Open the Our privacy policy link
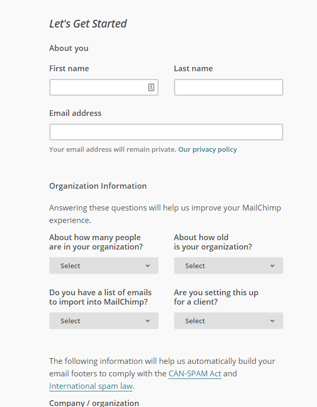Screen dimensions: 317x407 pos(207,150)
